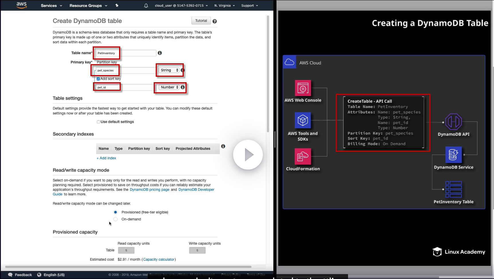This screenshot has width=494, height=279.
Task: Click the Feedback speech bubble icon
Action: 10,275
